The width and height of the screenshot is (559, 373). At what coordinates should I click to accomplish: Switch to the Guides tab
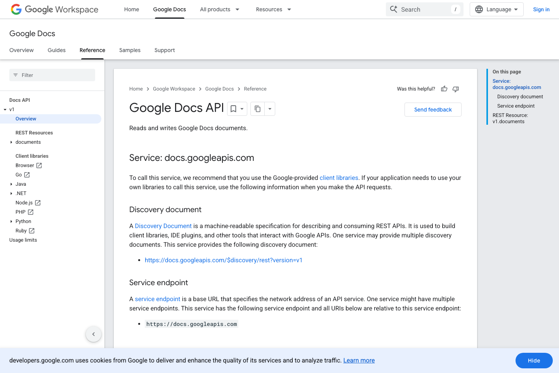point(56,50)
